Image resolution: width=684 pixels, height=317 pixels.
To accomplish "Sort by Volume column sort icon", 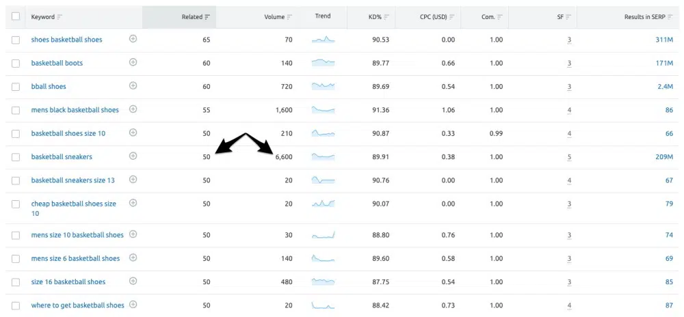I will coord(289,17).
